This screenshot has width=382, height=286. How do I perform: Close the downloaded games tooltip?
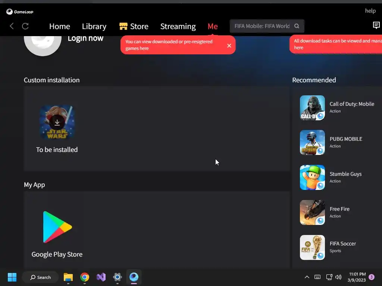tap(229, 45)
